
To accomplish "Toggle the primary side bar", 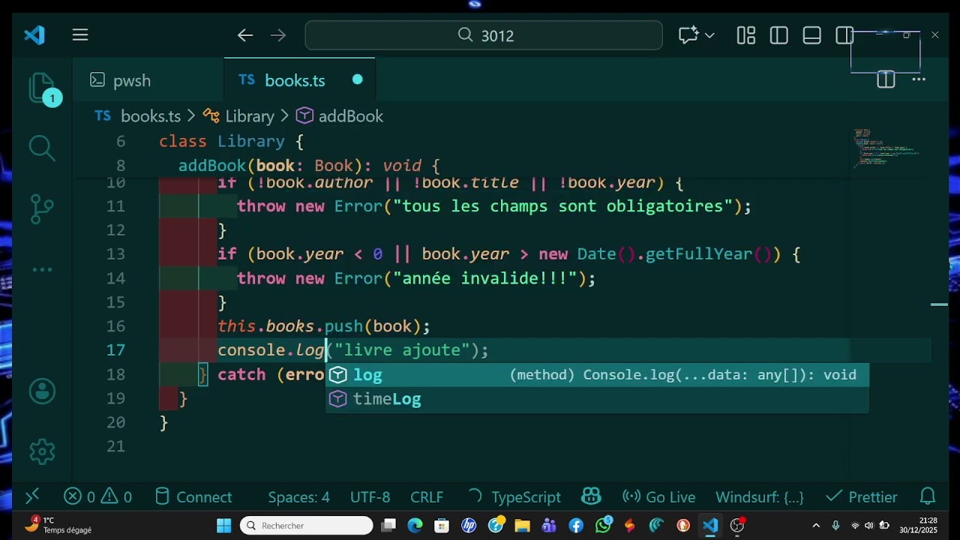I will point(778,35).
